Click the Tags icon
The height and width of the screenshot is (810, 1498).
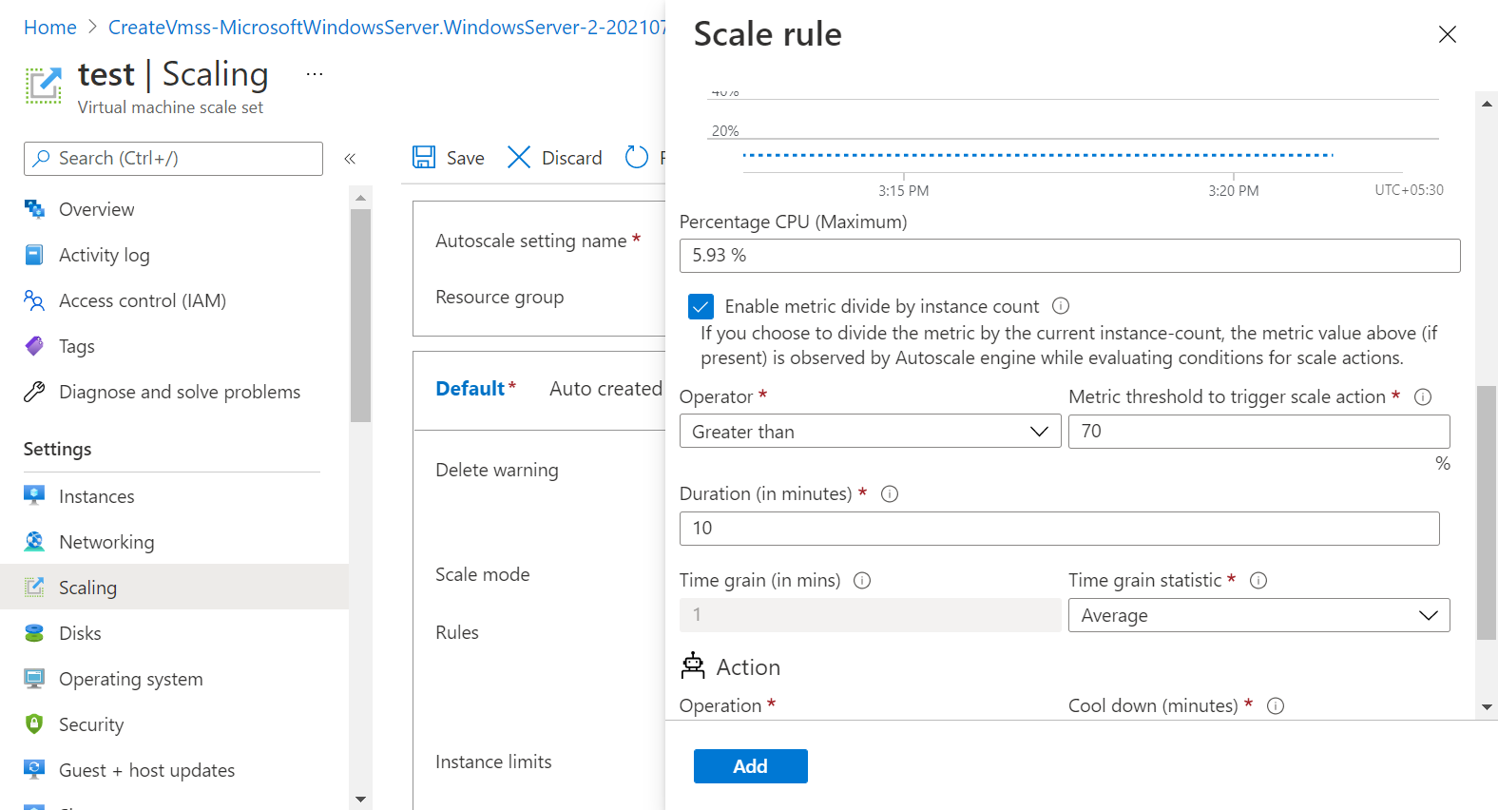tap(34, 346)
